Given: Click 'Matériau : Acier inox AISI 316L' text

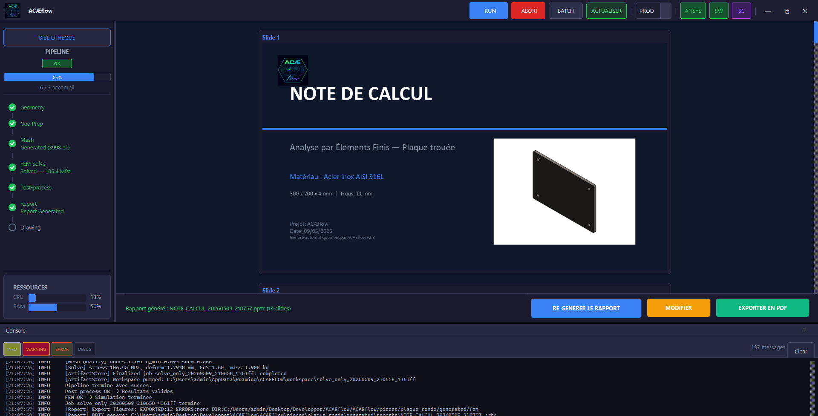Looking at the screenshot, I should [337, 177].
